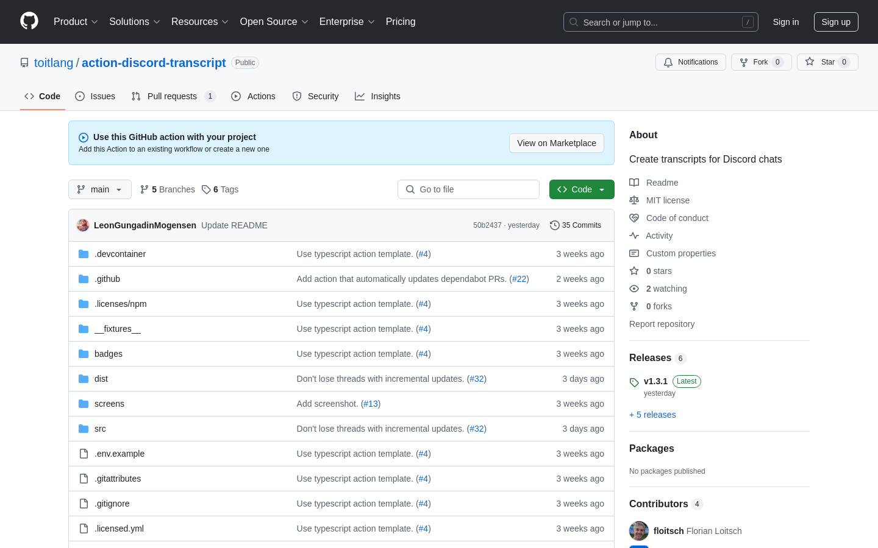Click Report repository link

[x=662, y=324]
